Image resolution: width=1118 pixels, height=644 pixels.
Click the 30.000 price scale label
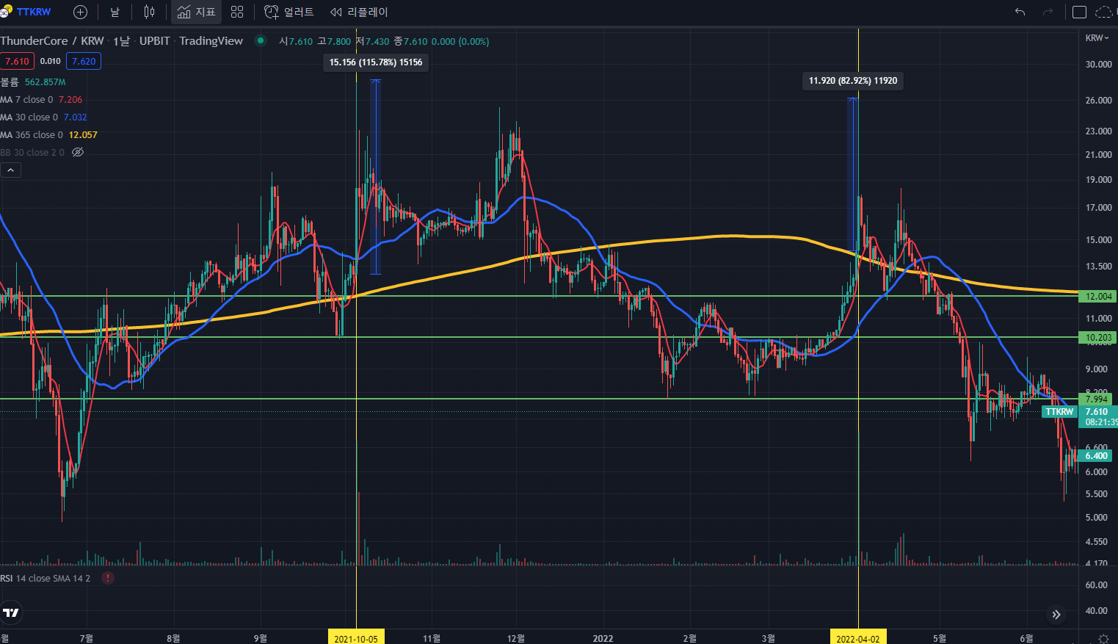pos(1098,65)
